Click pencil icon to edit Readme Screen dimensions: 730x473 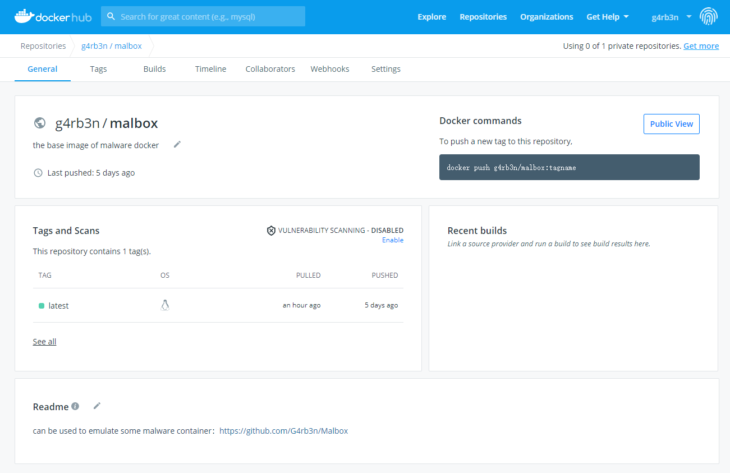pos(97,406)
